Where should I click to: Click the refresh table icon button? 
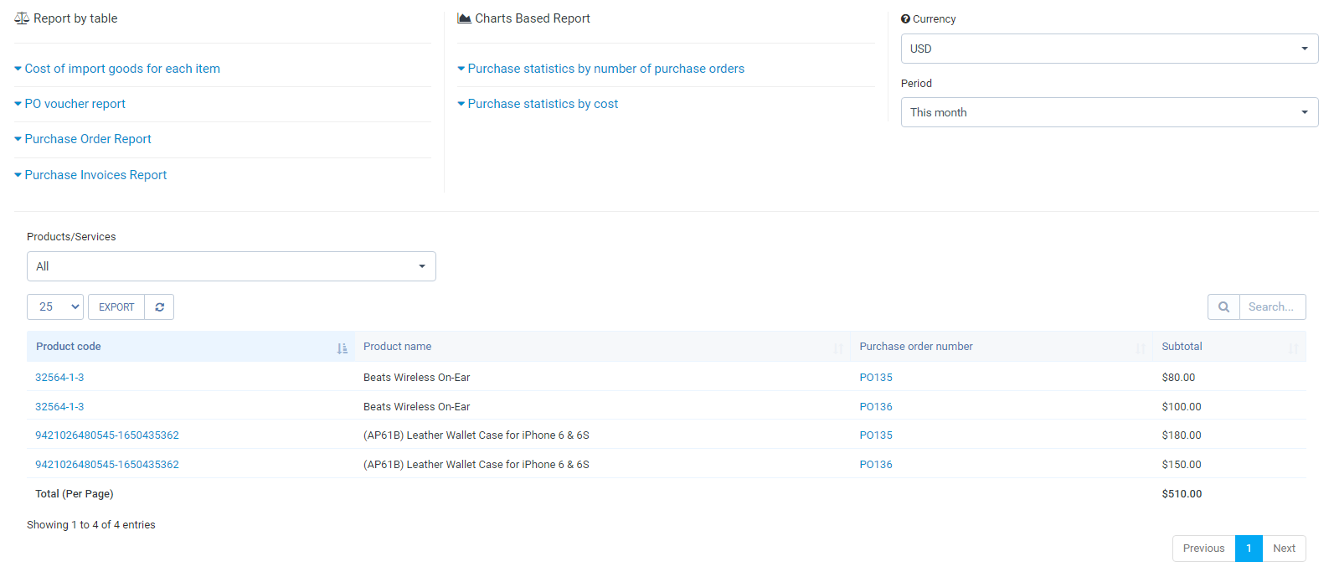[x=159, y=307]
